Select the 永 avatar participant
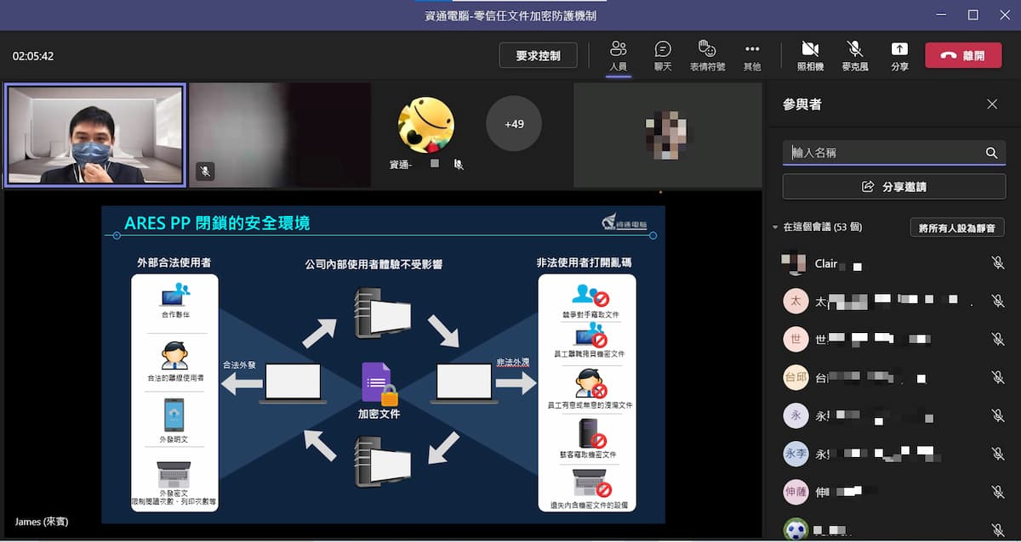The height and width of the screenshot is (542, 1021). tap(796, 415)
